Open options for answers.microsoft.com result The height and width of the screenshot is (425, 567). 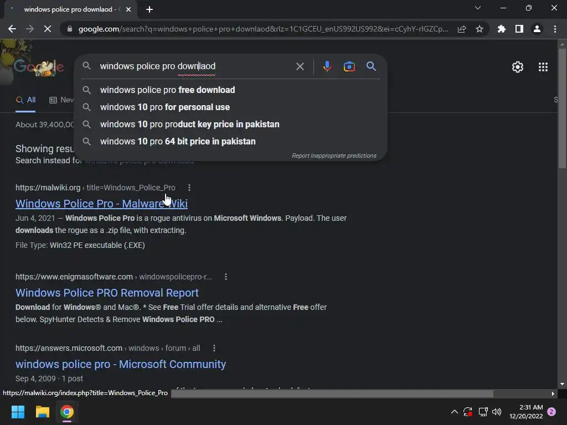(x=214, y=348)
